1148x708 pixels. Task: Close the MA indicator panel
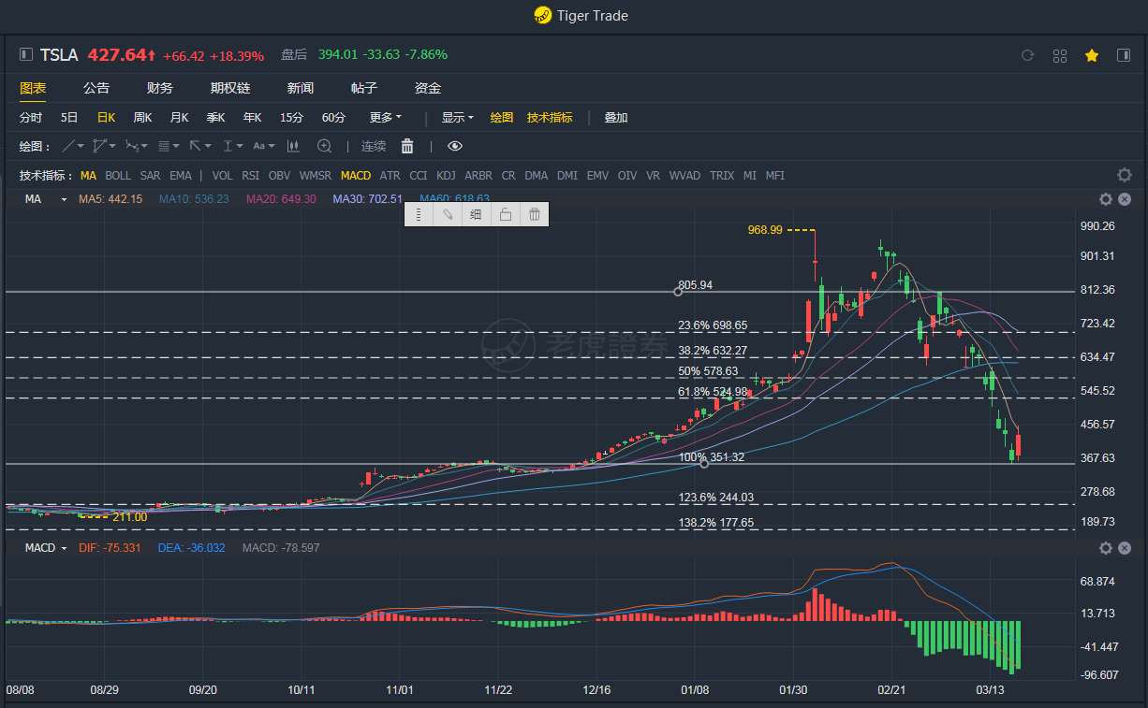coord(1125,199)
